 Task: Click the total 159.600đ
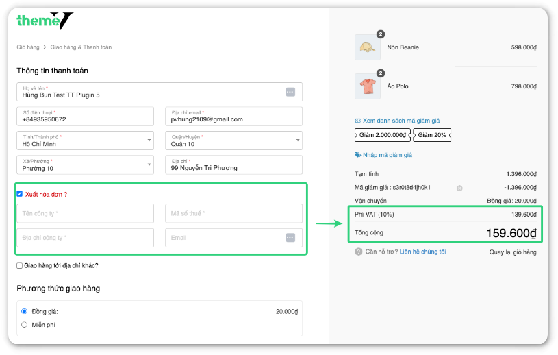point(511,233)
